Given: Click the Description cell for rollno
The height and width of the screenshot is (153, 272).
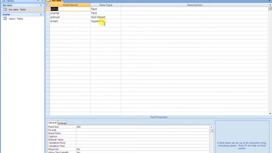Looking at the screenshot, I should point(195,9).
